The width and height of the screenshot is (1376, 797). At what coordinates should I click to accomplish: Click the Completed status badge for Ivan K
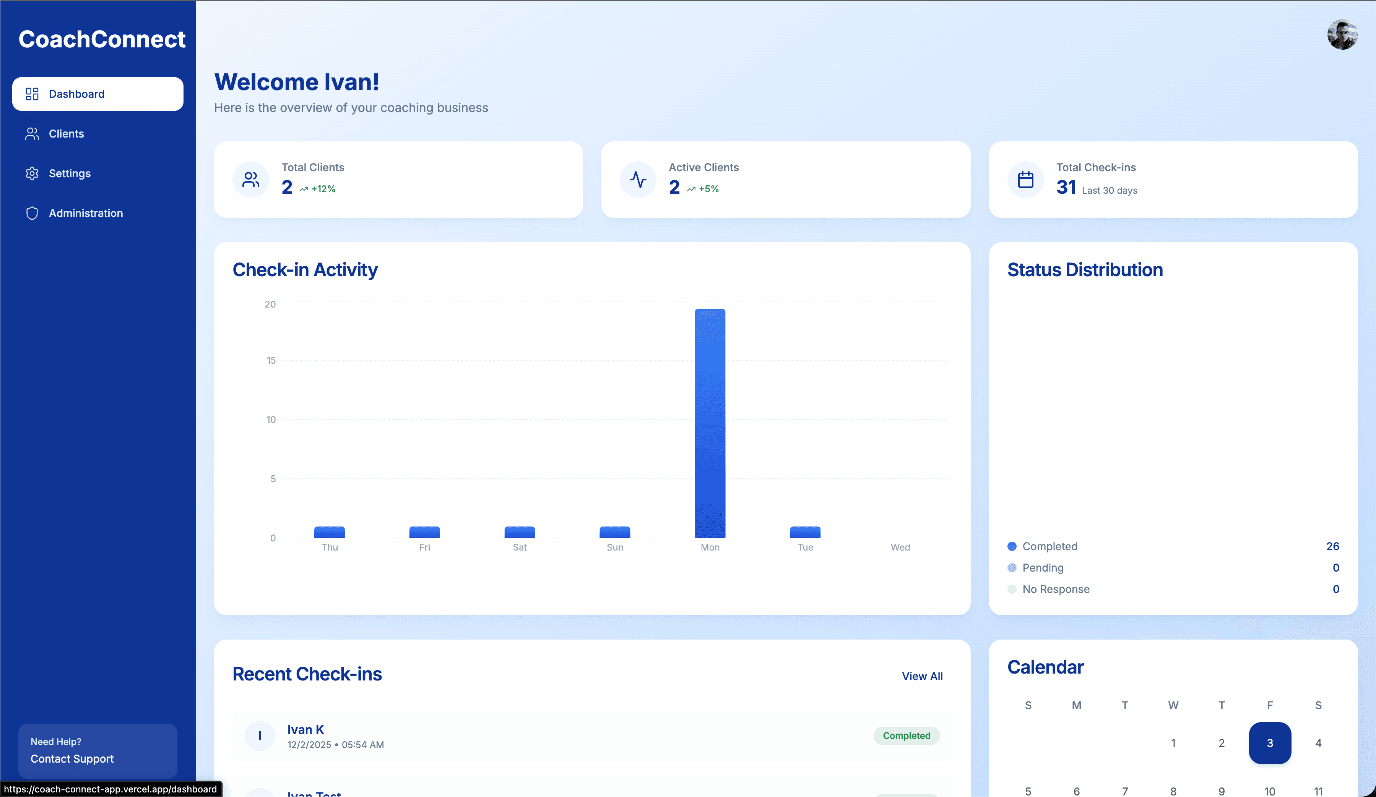pyautogui.click(x=906, y=735)
